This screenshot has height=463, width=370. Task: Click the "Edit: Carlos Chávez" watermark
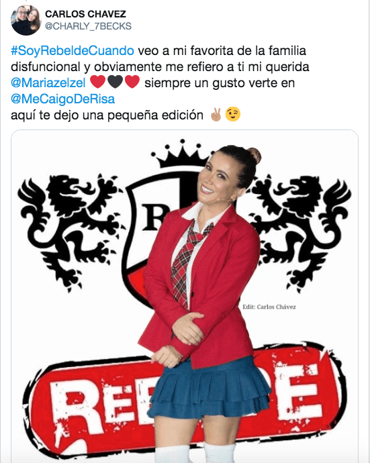(x=269, y=307)
